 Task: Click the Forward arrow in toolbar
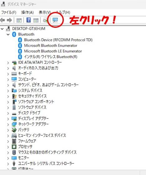click(9, 20)
